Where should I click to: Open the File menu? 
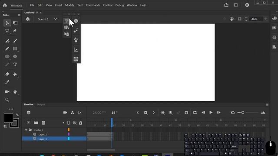pyautogui.click(x=32, y=5)
